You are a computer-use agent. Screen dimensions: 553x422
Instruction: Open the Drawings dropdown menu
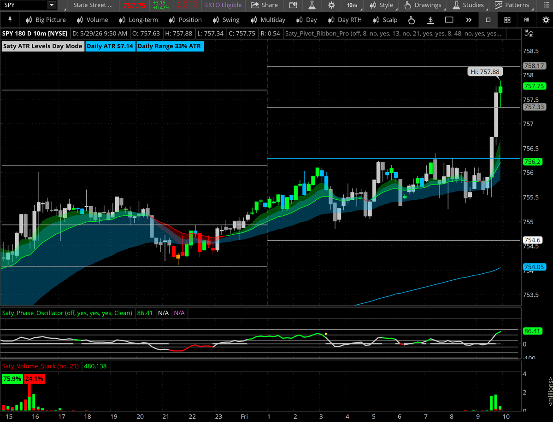pyautogui.click(x=424, y=5)
